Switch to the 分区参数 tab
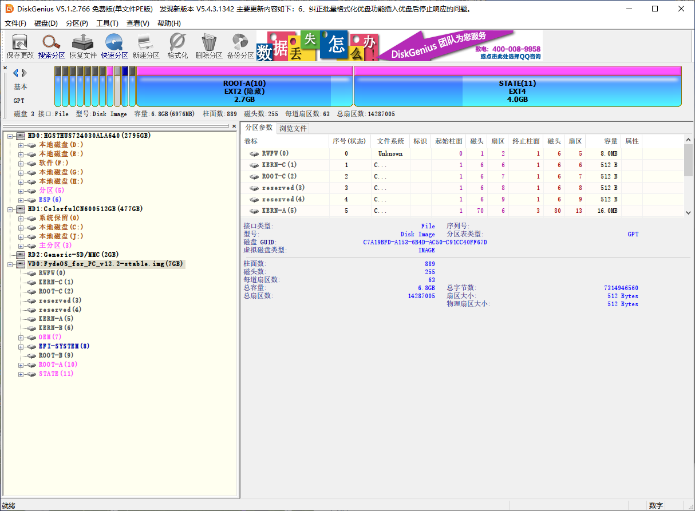The image size is (695, 511). pyautogui.click(x=259, y=128)
